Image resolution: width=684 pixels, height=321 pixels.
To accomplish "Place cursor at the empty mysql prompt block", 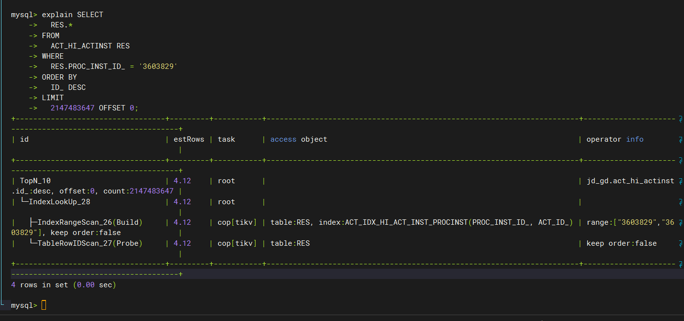I will click(x=44, y=305).
